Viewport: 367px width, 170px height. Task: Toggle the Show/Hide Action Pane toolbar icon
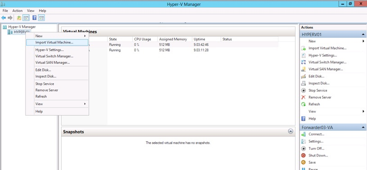pyautogui.click(x=42, y=18)
